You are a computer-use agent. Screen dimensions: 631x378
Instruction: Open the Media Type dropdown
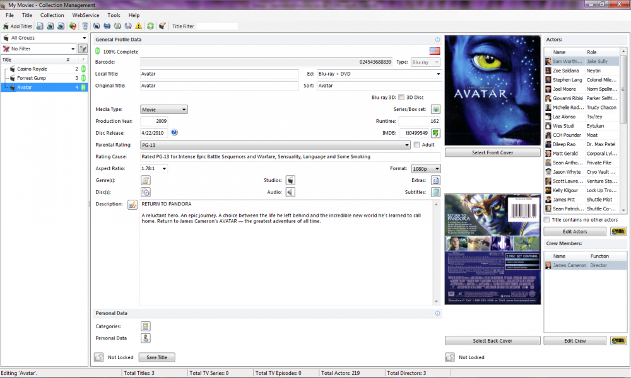[164, 110]
